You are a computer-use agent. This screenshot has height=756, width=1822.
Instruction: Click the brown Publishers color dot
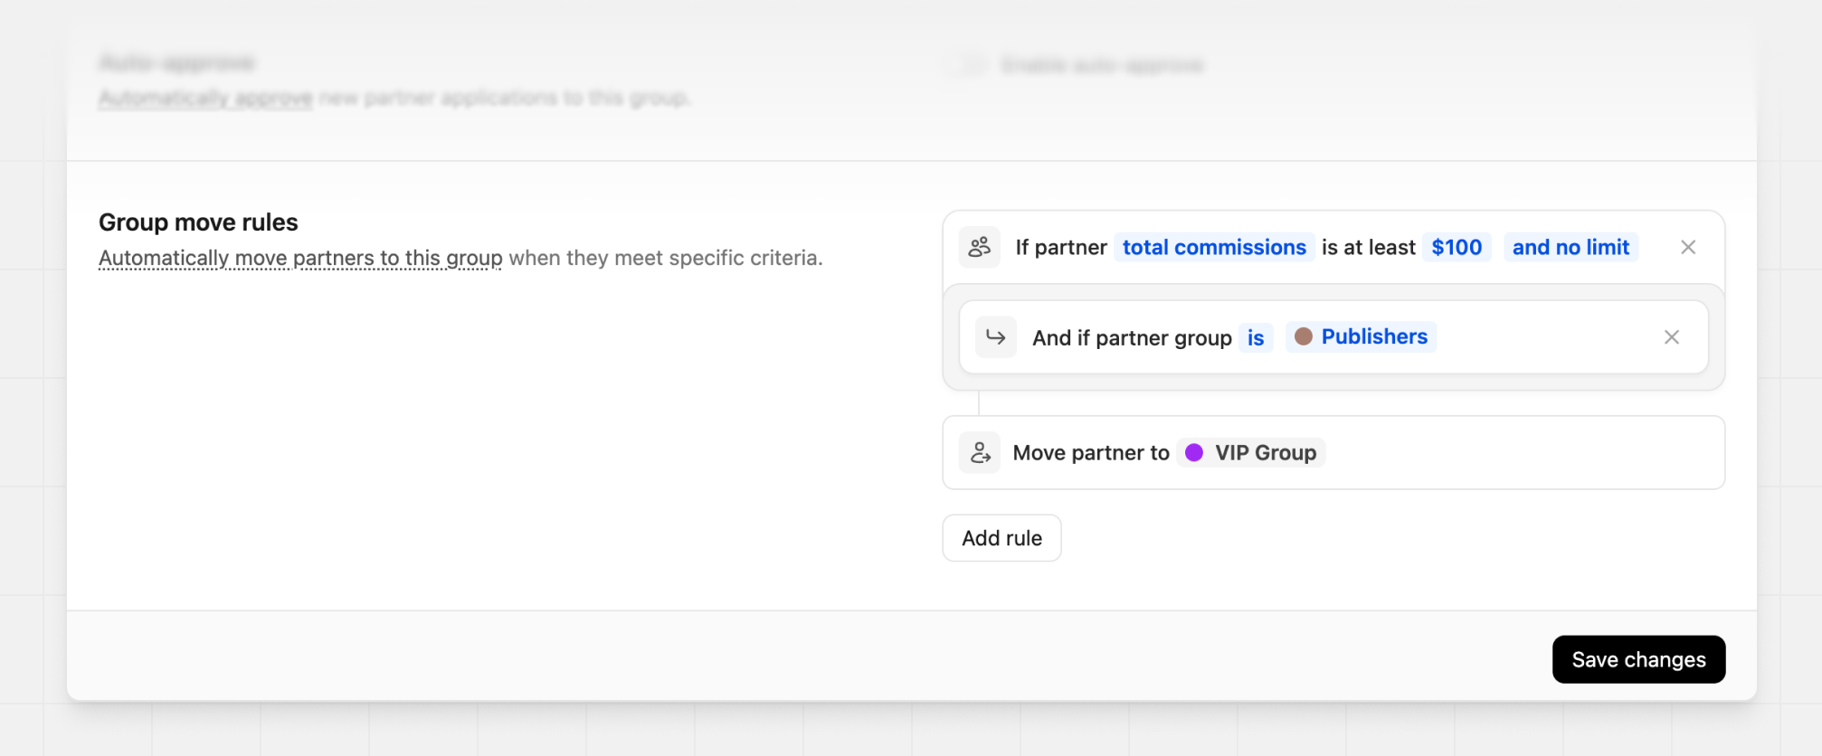tap(1304, 336)
